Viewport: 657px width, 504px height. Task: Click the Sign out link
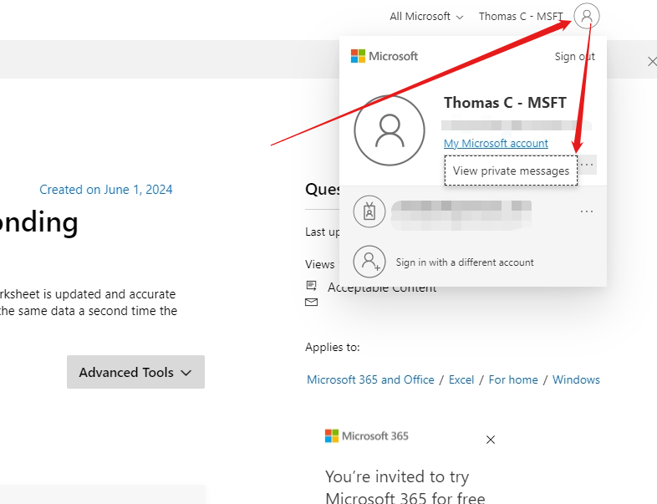point(575,56)
